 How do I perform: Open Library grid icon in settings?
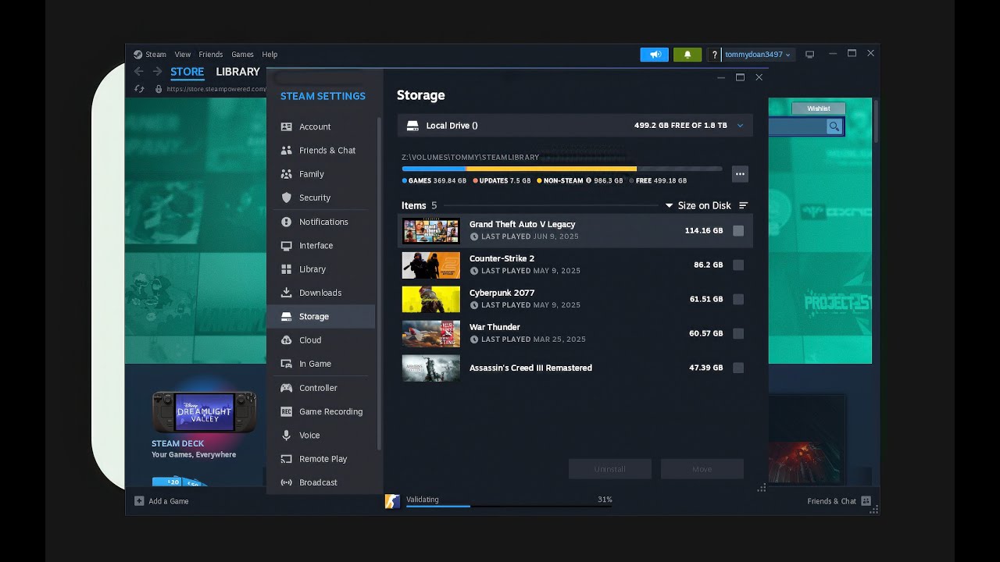click(x=286, y=269)
